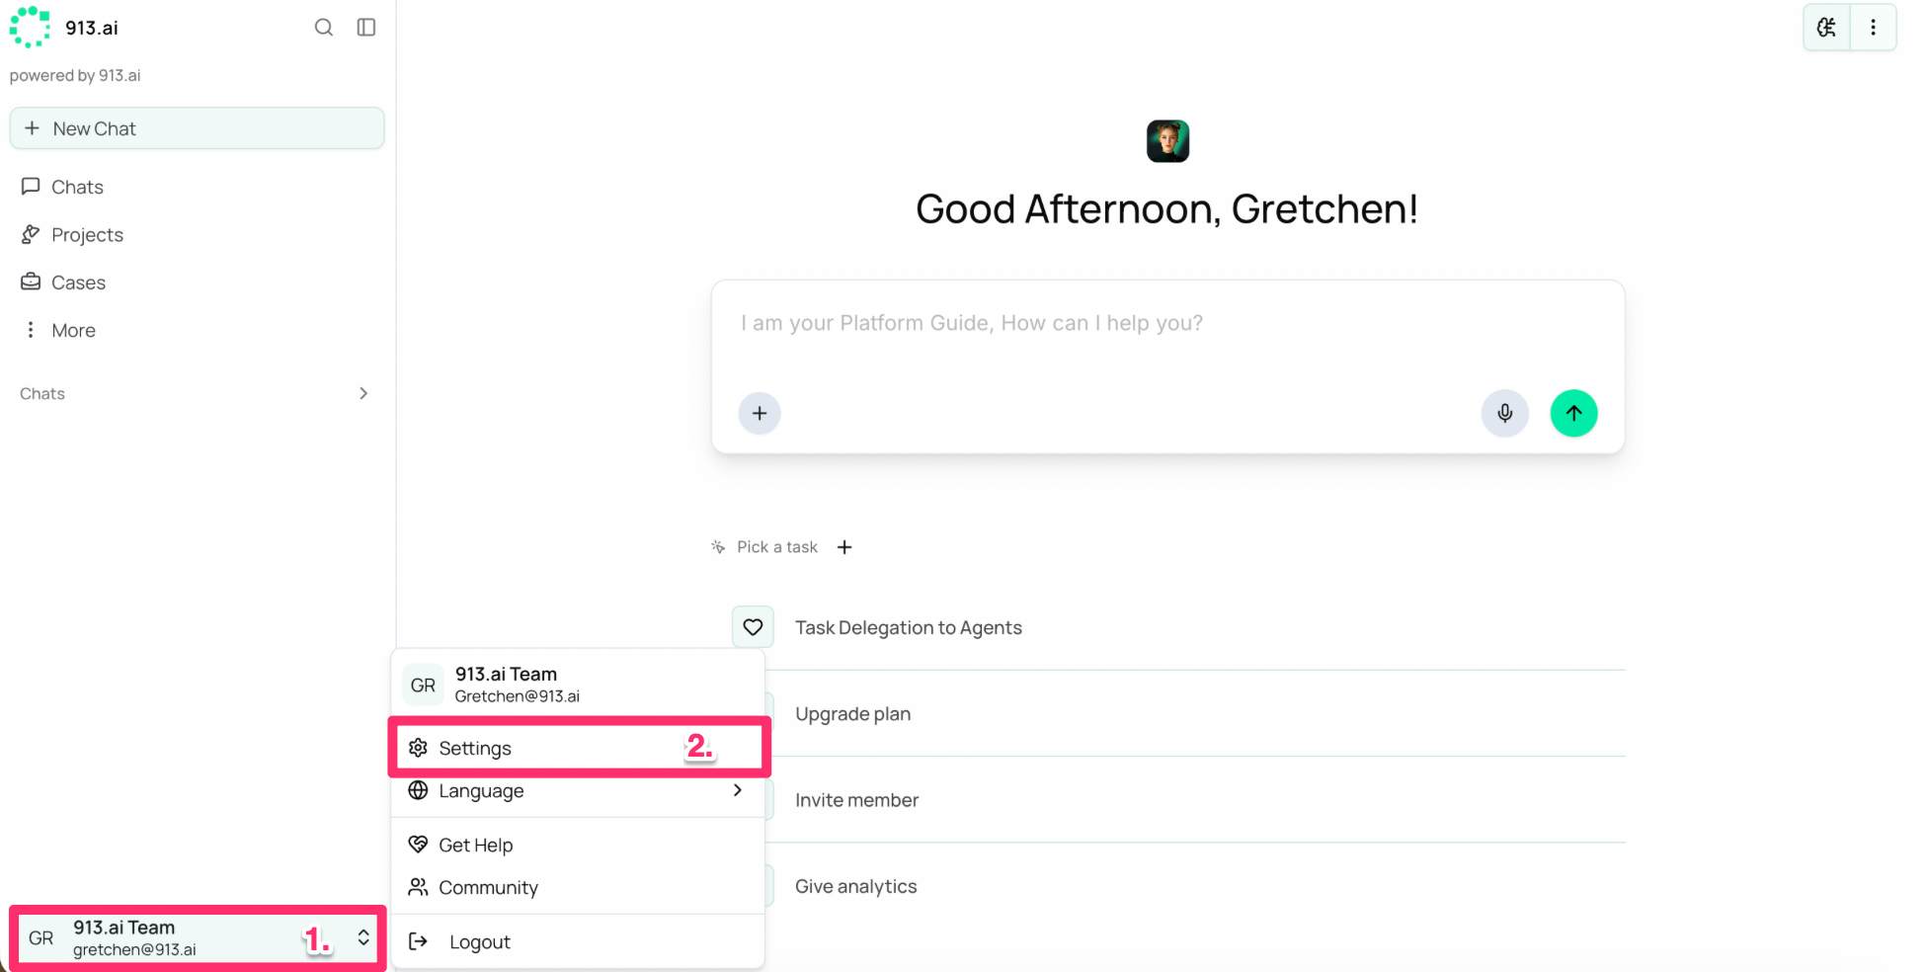Expand the Language submenu
This screenshot has height=972, width=1926.
click(578, 790)
